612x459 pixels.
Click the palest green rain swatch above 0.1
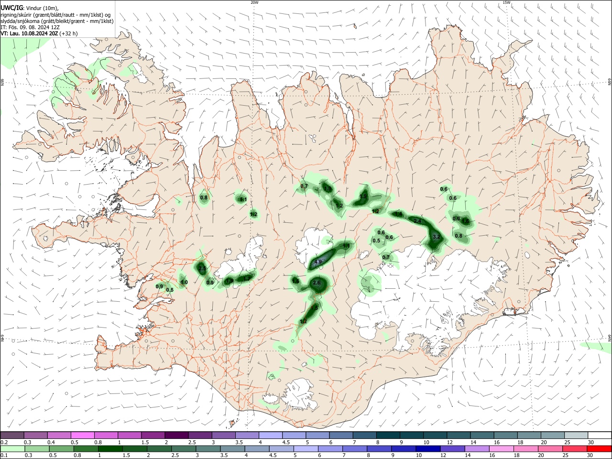12,448
